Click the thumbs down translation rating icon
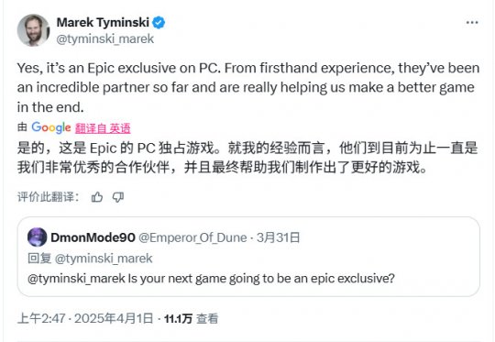This screenshot has height=342, width=495. point(118,197)
